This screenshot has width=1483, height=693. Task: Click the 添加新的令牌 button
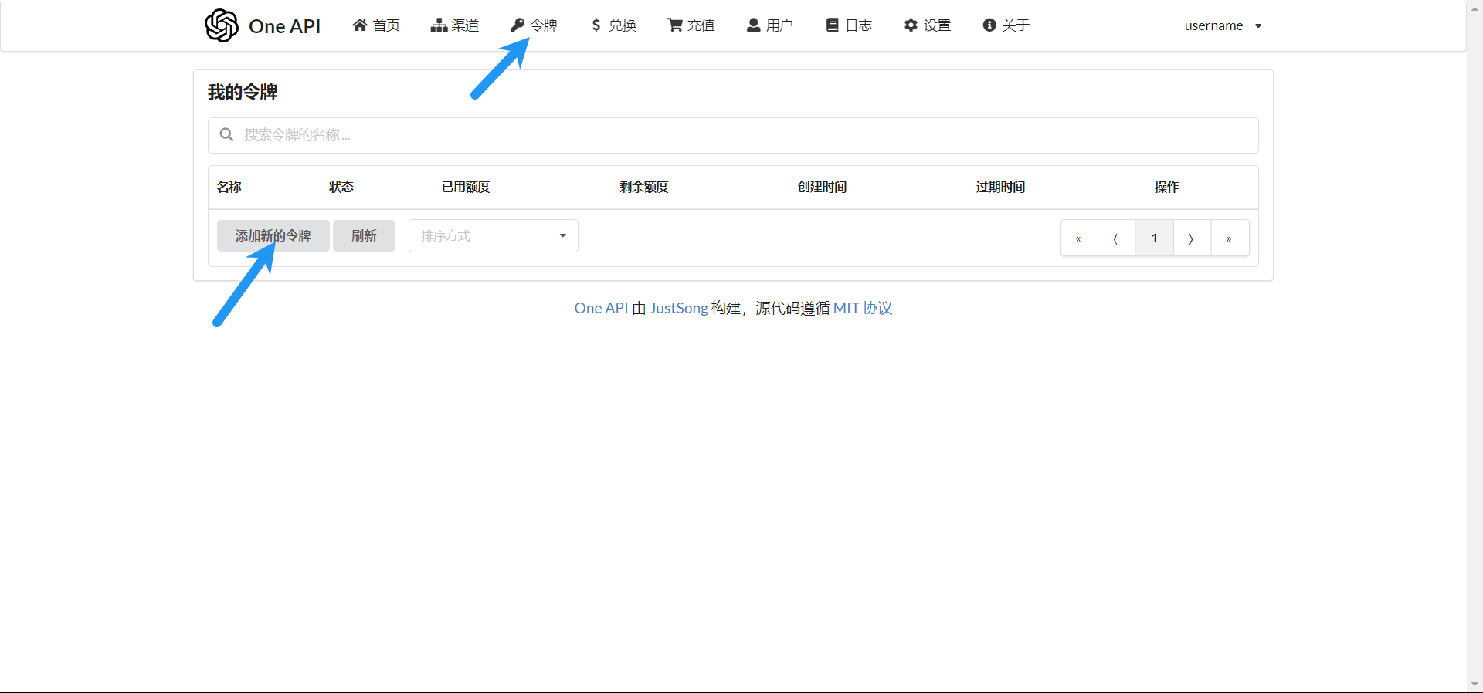pyautogui.click(x=273, y=236)
